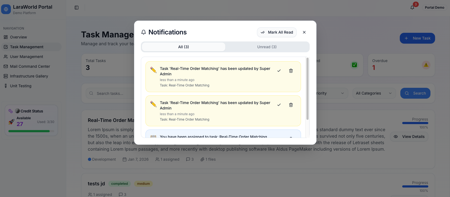Click the calendar icon beside Jan 7, 2026
450x197 pixels.
click(x=124, y=159)
